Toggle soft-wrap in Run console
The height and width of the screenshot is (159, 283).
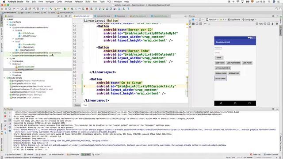click(x=10, y=120)
